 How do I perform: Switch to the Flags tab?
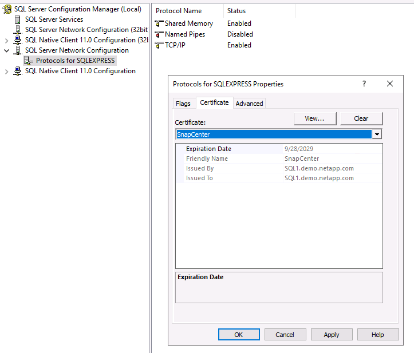click(183, 104)
